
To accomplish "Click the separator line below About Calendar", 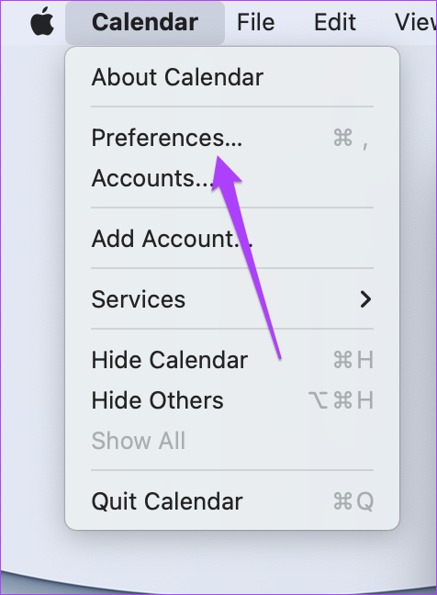I will pyautogui.click(x=232, y=107).
